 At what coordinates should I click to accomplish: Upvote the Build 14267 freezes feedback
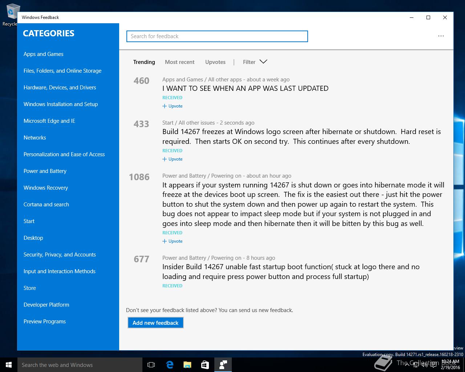[x=173, y=159]
